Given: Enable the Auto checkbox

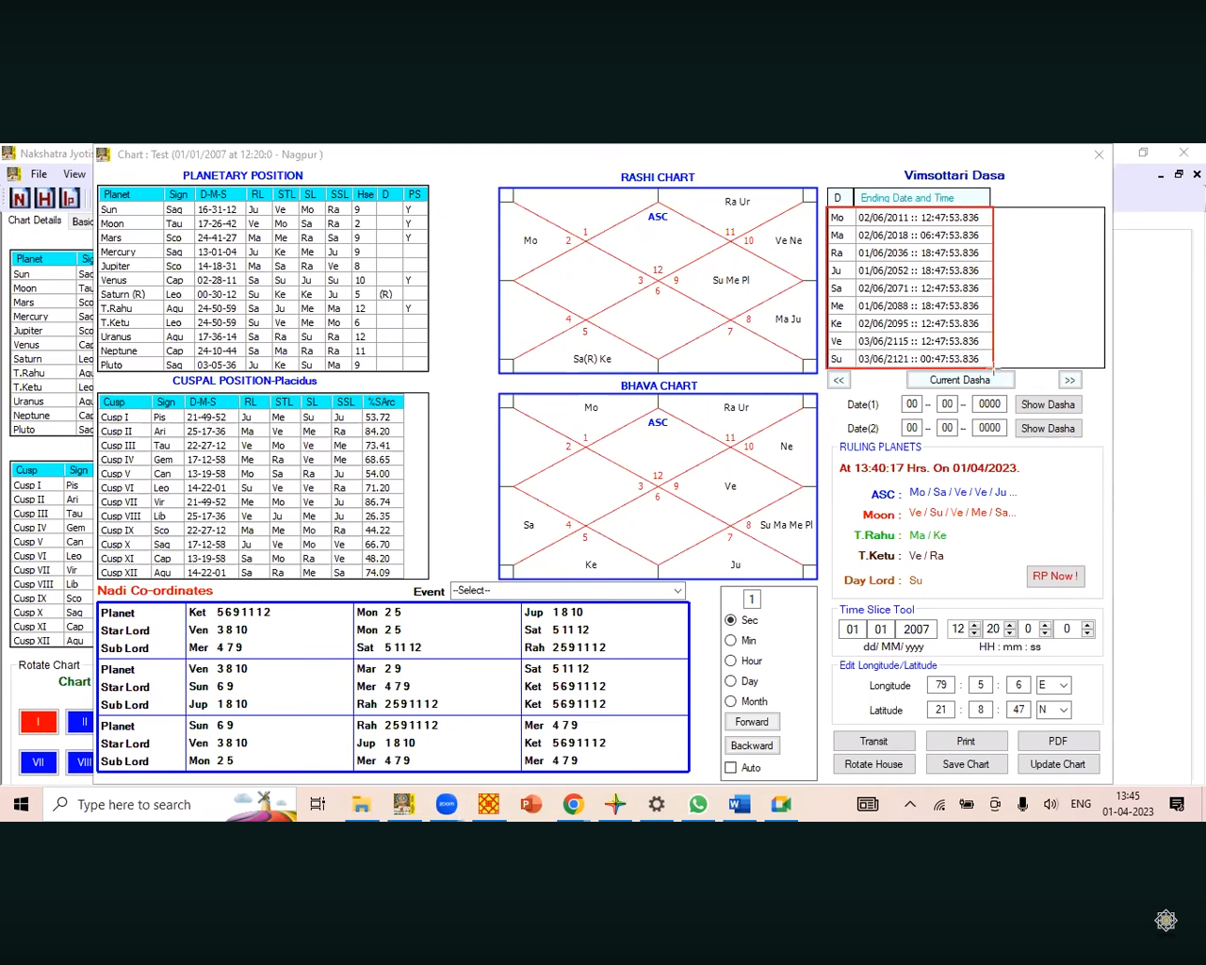Looking at the screenshot, I should 730,768.
